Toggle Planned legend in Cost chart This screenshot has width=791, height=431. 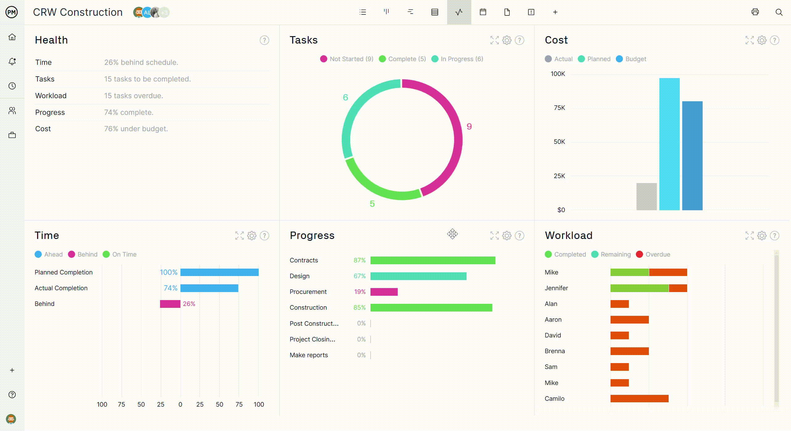[594, 59]
